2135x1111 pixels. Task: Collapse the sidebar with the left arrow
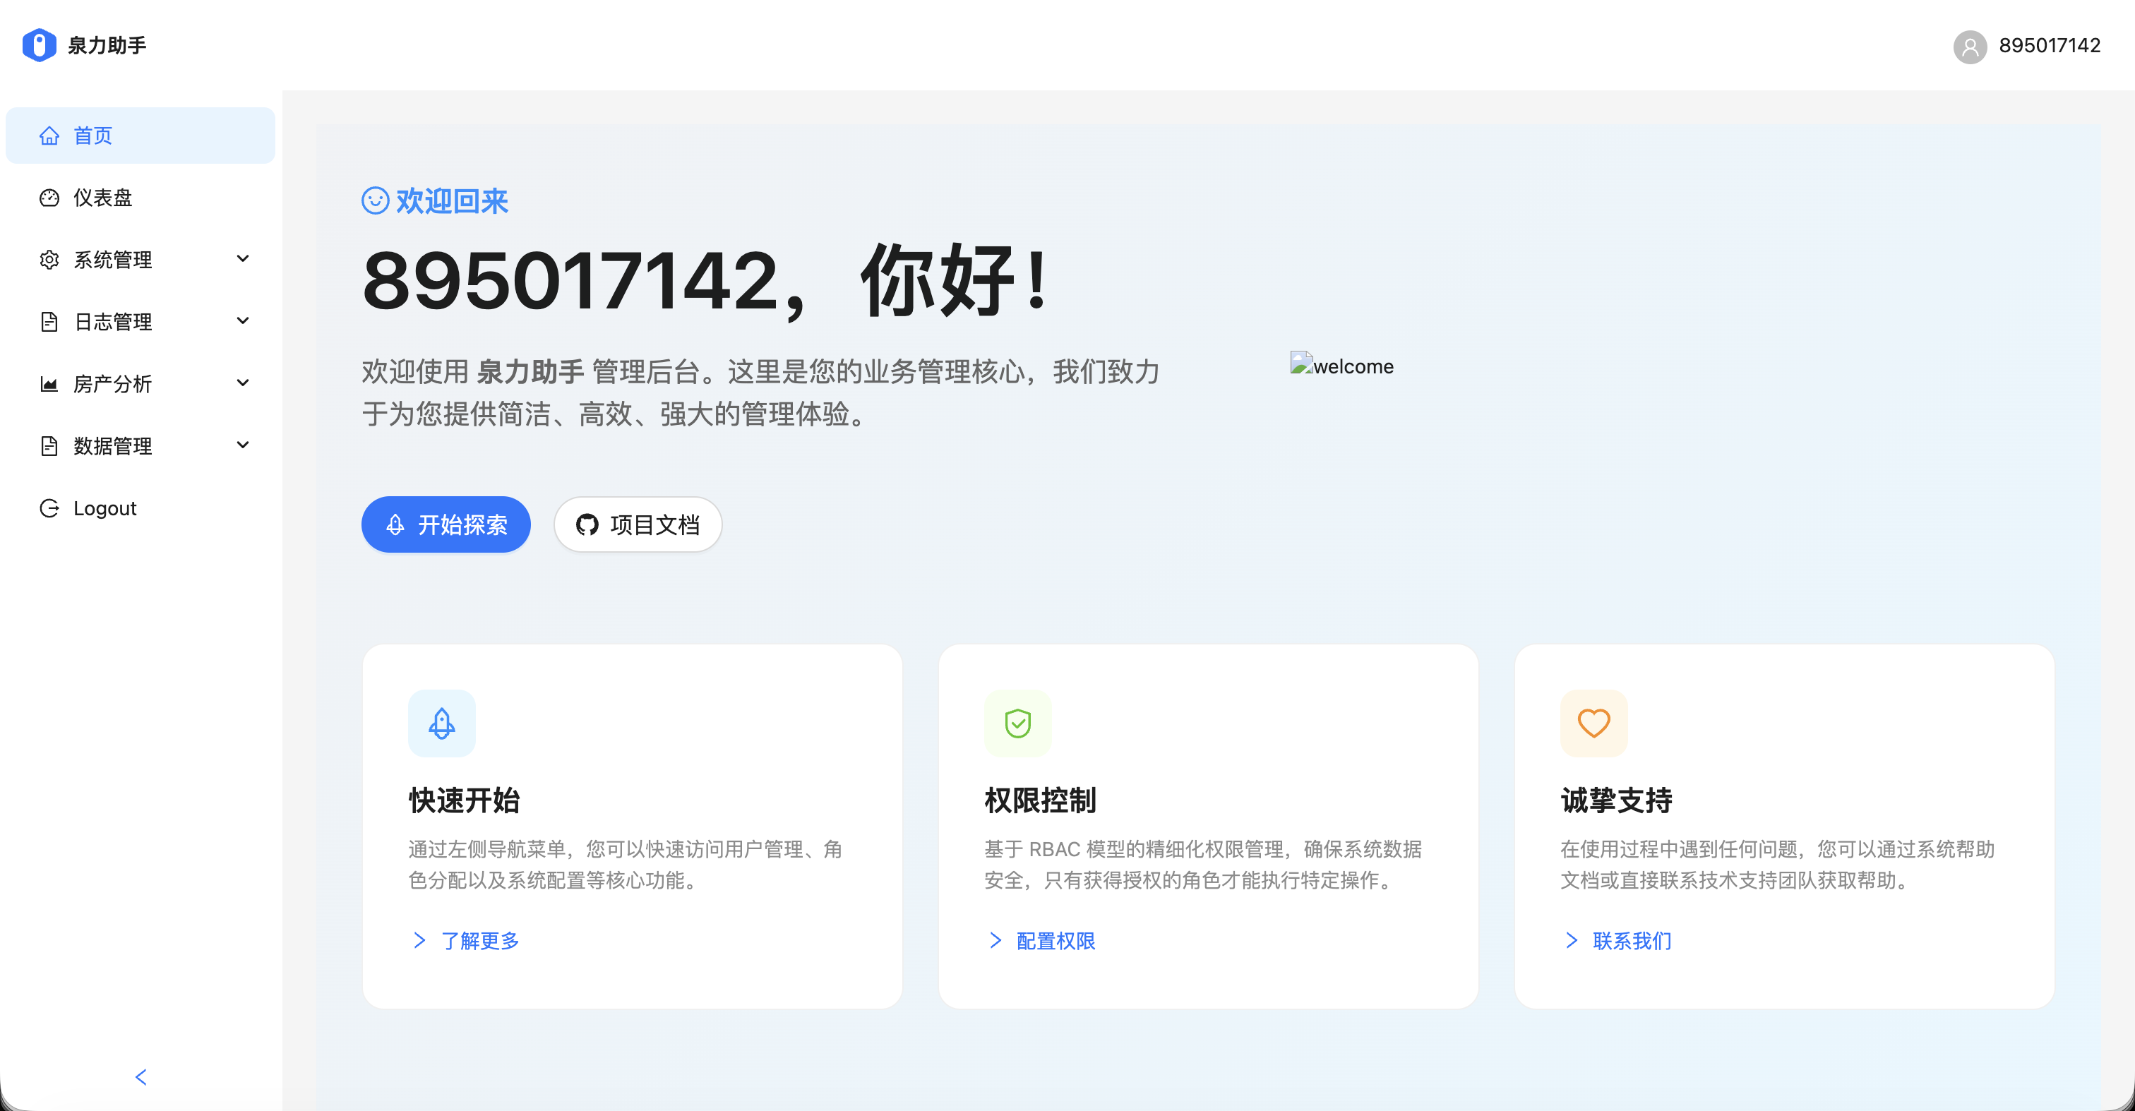click(x=141, y=1076)
